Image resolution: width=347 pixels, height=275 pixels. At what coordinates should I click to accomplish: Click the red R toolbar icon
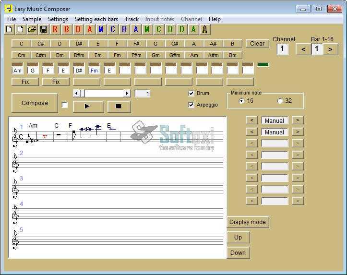pyautogui.click(x=55, y=29)
